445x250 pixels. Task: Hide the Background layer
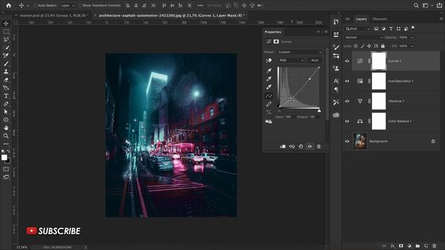click(x=347, y=142)
